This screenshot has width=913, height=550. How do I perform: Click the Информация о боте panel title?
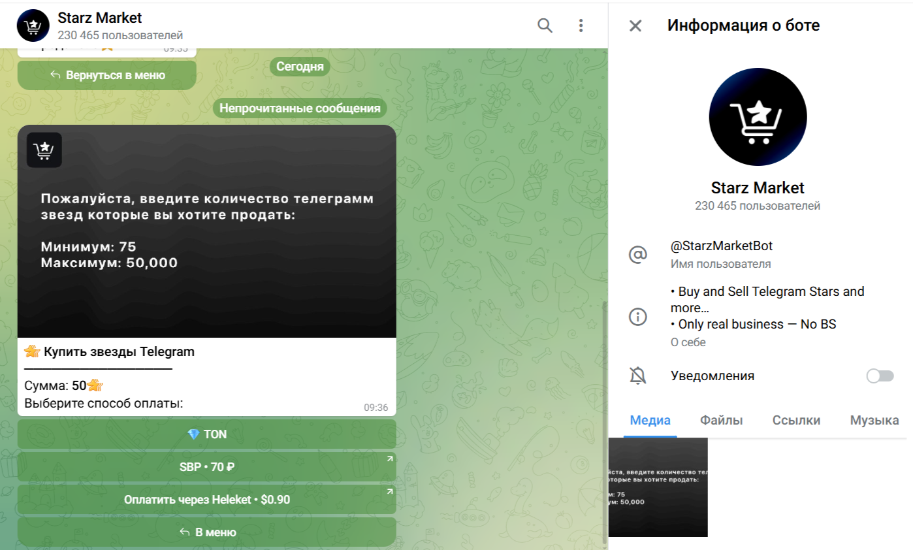pyautogui.click(x=743, y=25)
